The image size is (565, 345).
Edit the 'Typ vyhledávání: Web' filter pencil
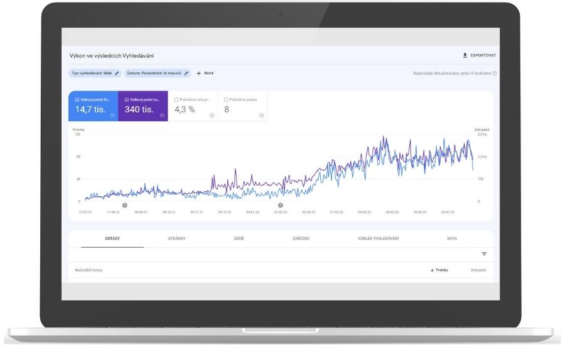pyautogui.click(x=117, y=73)
